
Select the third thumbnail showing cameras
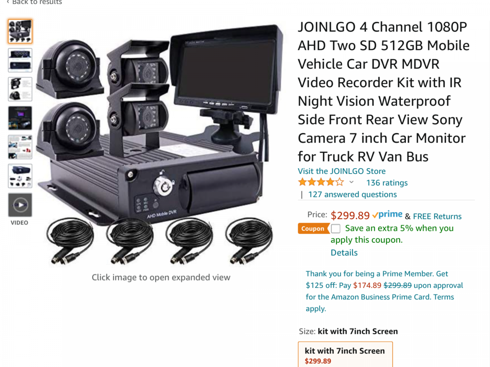tap(20, 89)
